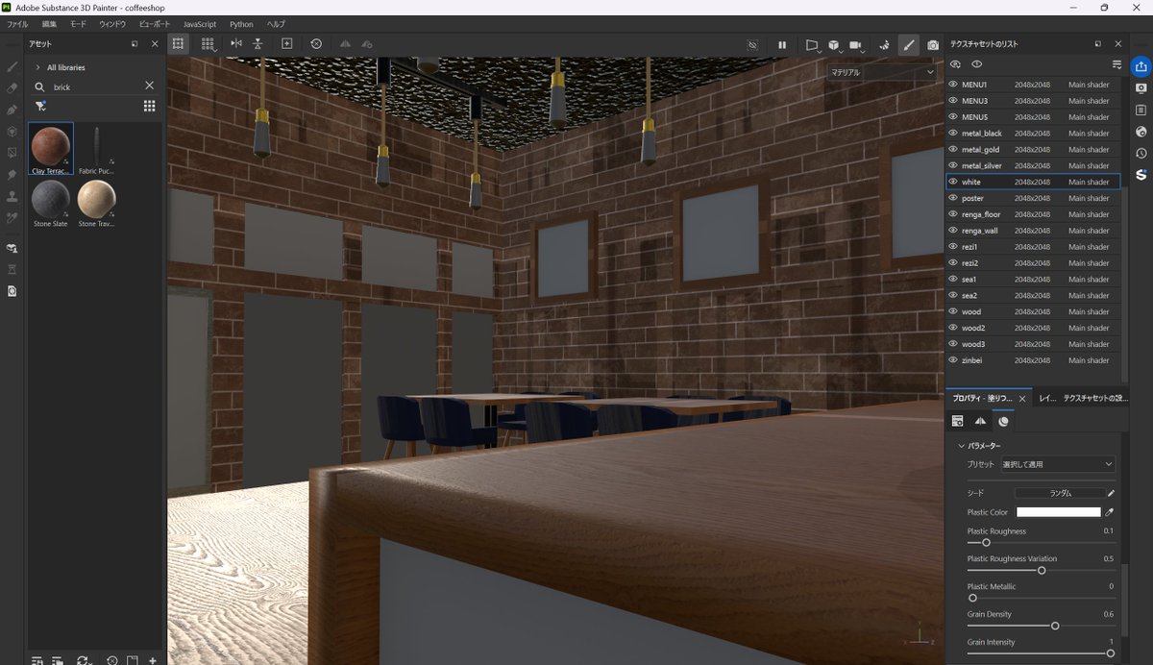Hide the renga_floor texture set
This screenshot has height=665, width=1153.
pos(953,214)
